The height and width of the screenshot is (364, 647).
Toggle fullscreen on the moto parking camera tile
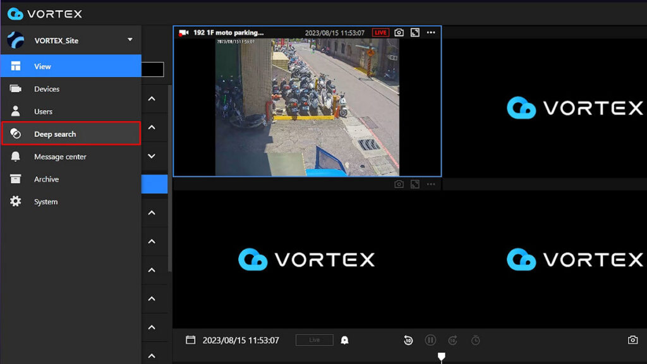(x=415, y=32)
